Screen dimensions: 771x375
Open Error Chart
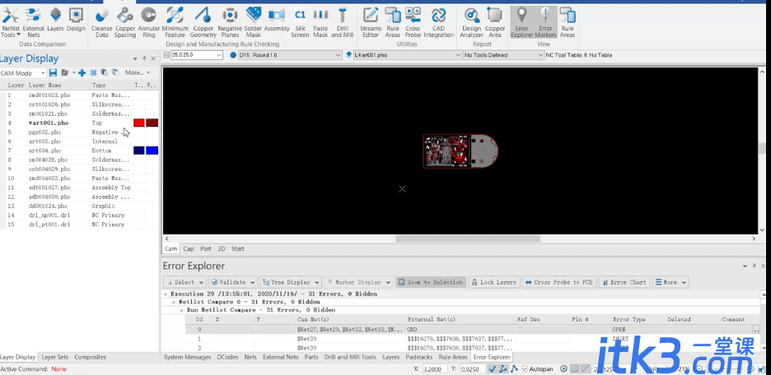click(624, 282)
